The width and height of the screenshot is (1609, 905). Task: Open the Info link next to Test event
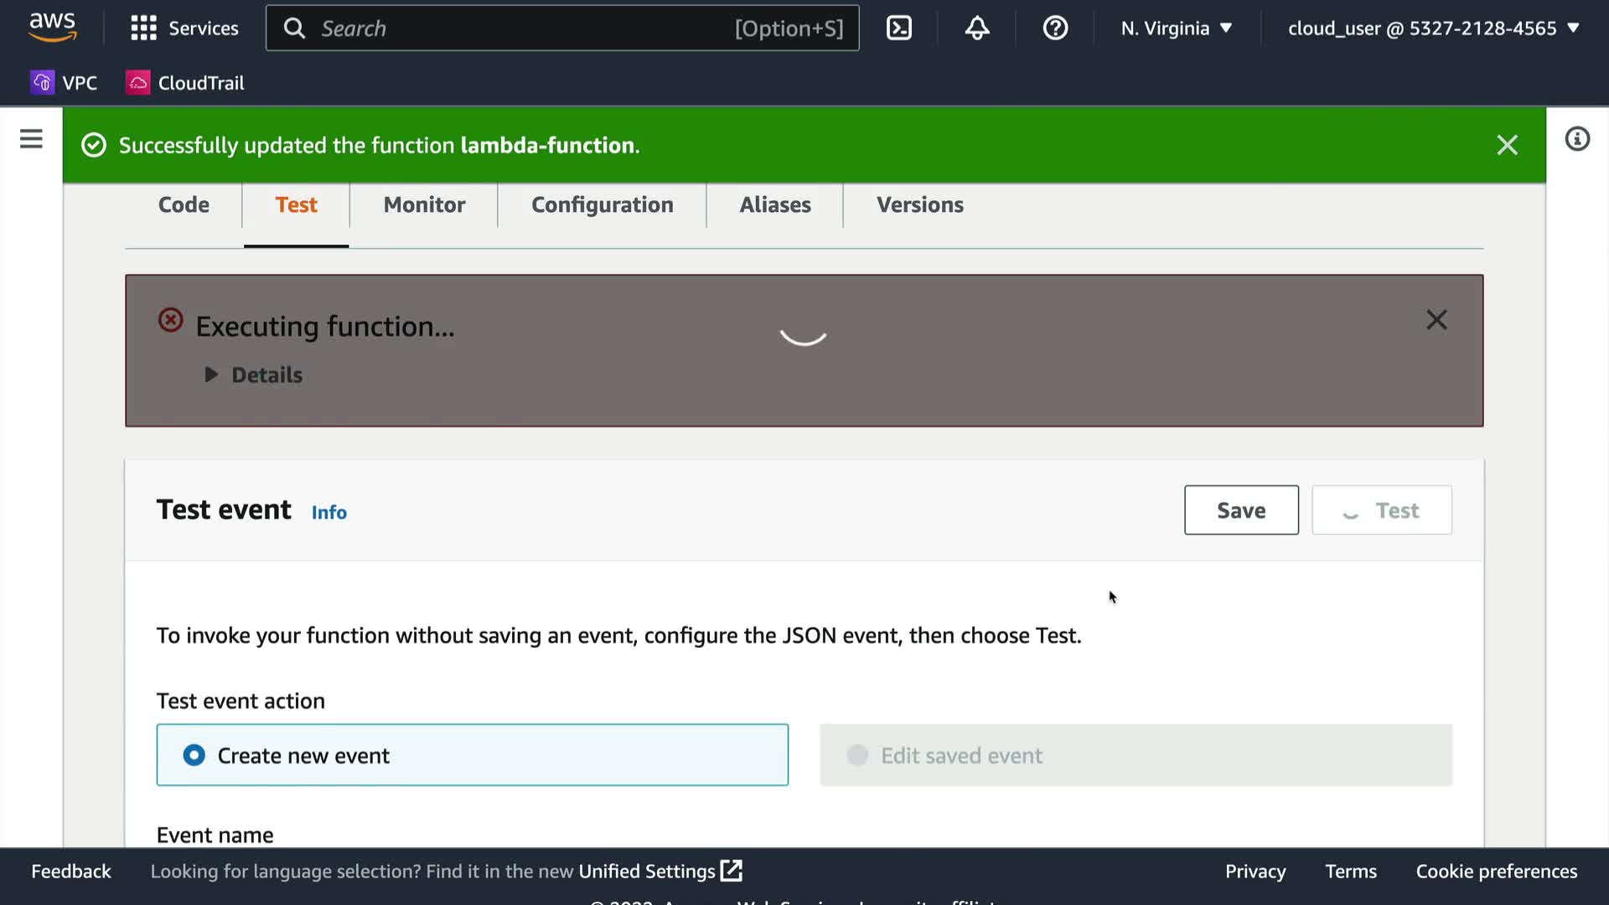click(x=329, y=512)
